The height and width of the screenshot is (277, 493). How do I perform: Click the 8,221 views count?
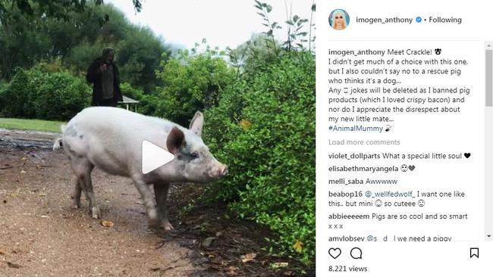point(347,269)
